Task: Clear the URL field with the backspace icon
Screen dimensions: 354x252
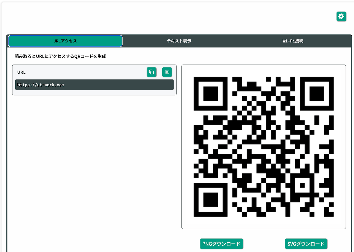Action: coord(167,72)
